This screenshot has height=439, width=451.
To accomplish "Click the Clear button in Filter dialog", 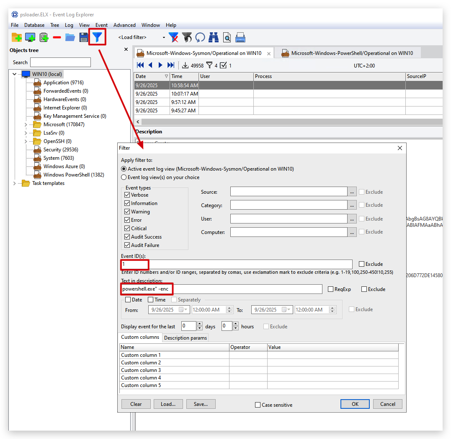I will tap(136, 404).
